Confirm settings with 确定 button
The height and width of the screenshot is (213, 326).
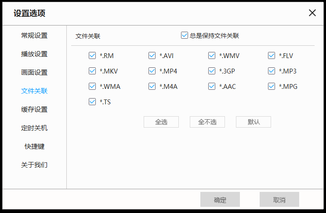point(220,200)
